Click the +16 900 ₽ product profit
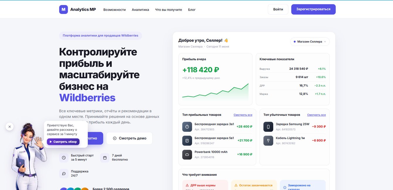 (245, 154)
